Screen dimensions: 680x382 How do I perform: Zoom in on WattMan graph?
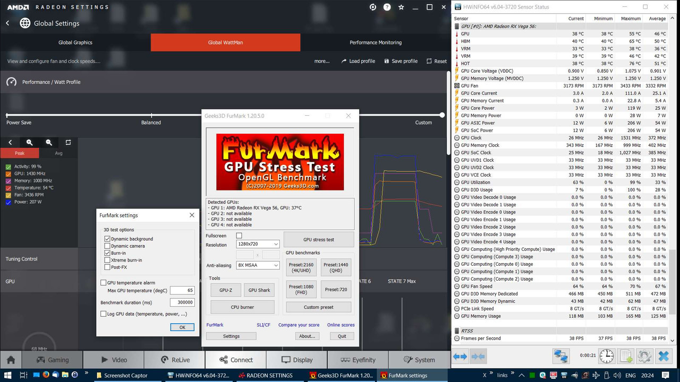point(29,142)
